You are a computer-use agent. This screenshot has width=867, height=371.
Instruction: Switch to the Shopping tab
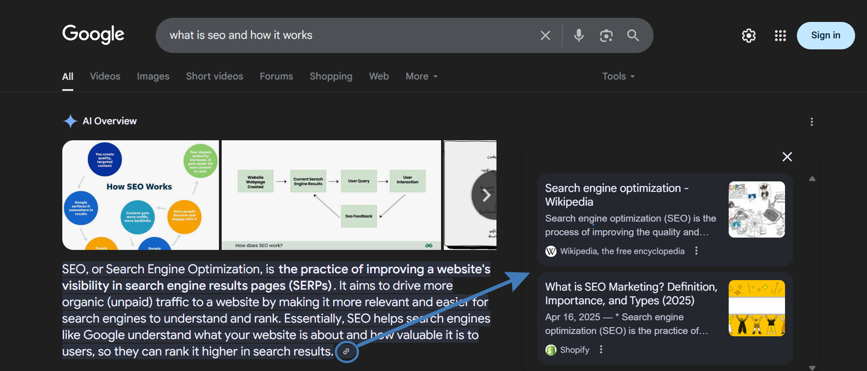pos(331,76)
